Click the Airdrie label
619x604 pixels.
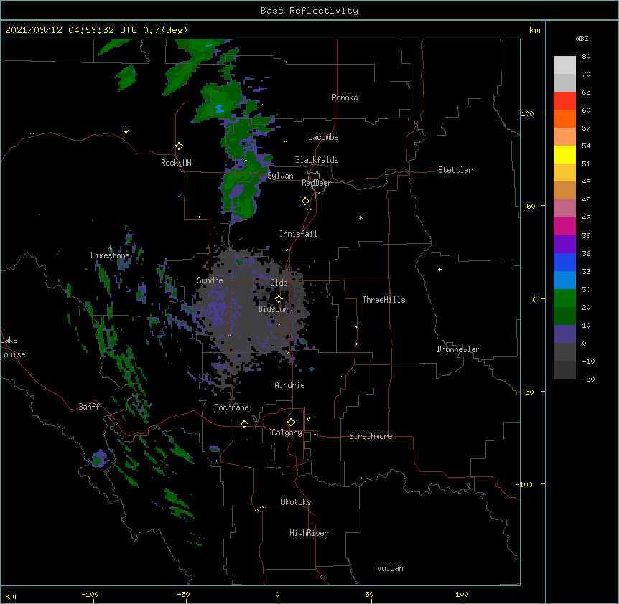tap(290, 385)
